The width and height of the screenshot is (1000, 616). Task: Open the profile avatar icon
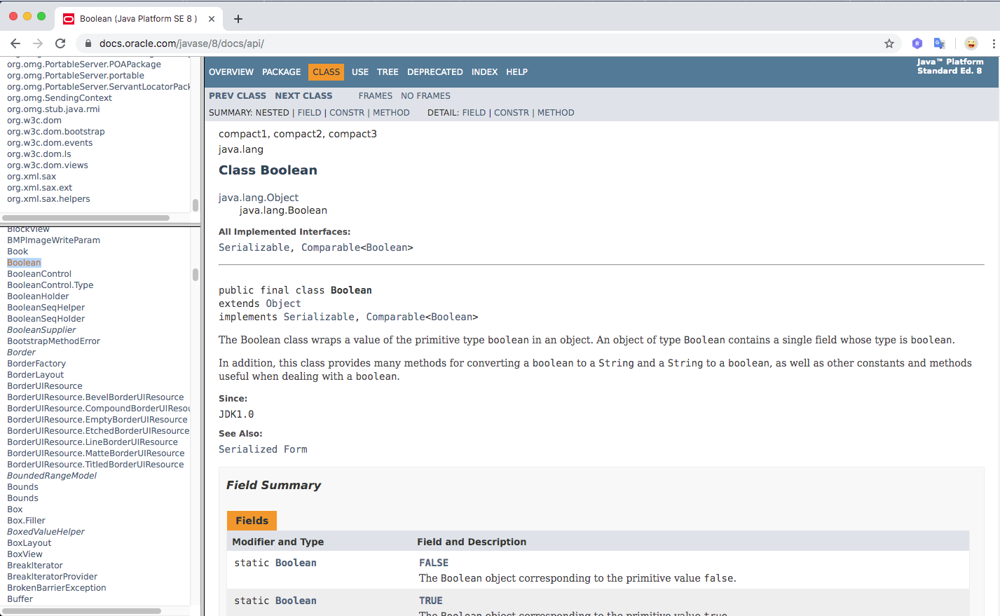(x=971, y=43)
